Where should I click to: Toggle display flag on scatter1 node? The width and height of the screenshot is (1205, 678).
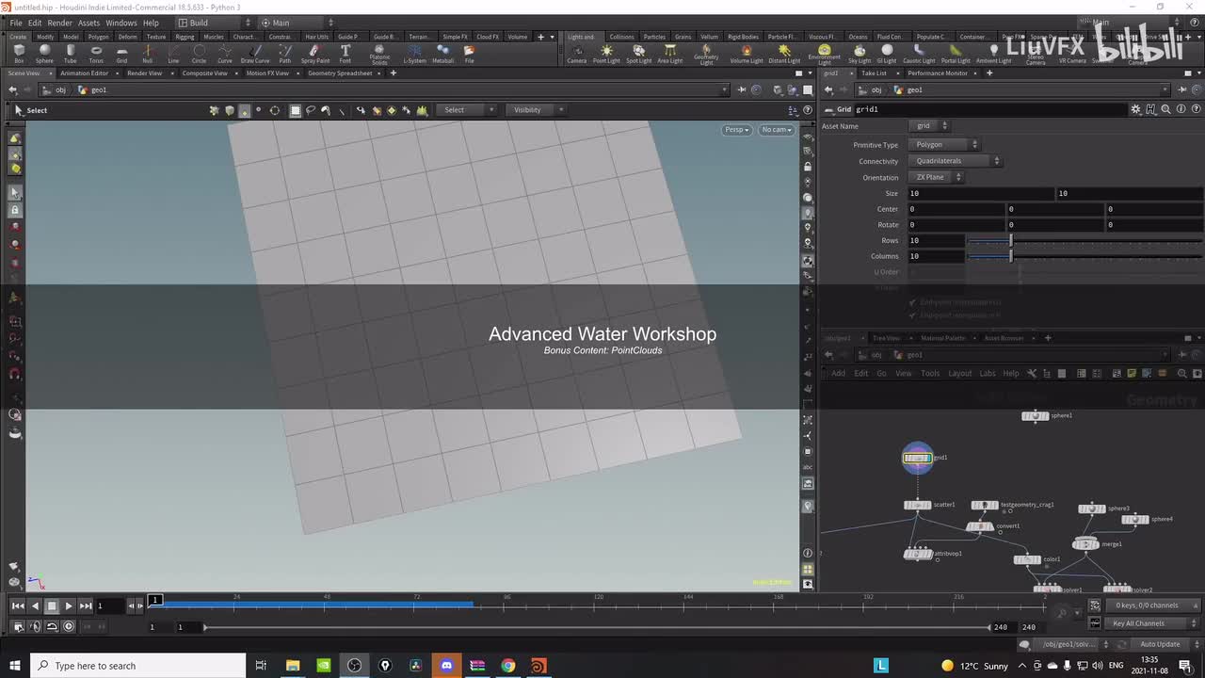click(x=927, y=506)
